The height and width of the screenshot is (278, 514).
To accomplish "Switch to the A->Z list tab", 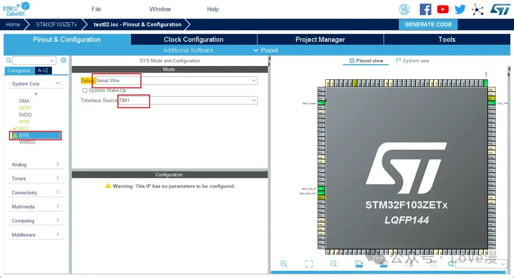I will (x=43, y=70).
